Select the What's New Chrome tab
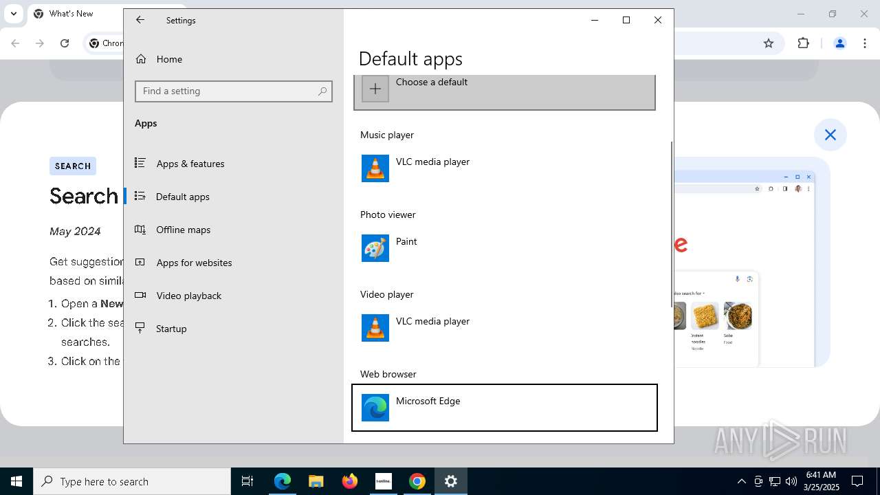The height and width of the screenshot is (495, 880). (x=76, y=14)
